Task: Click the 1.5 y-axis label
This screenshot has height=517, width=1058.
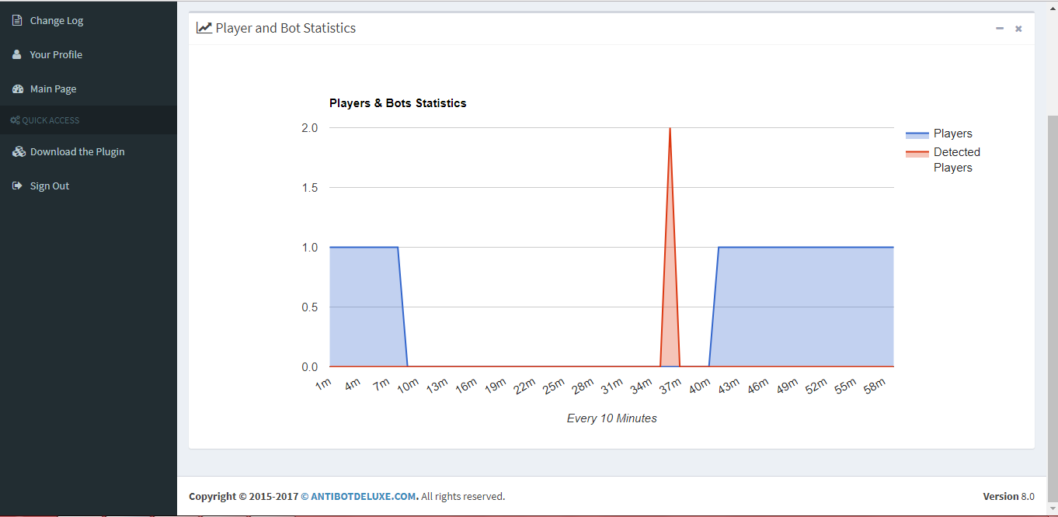Action: [x=310, y=188]
